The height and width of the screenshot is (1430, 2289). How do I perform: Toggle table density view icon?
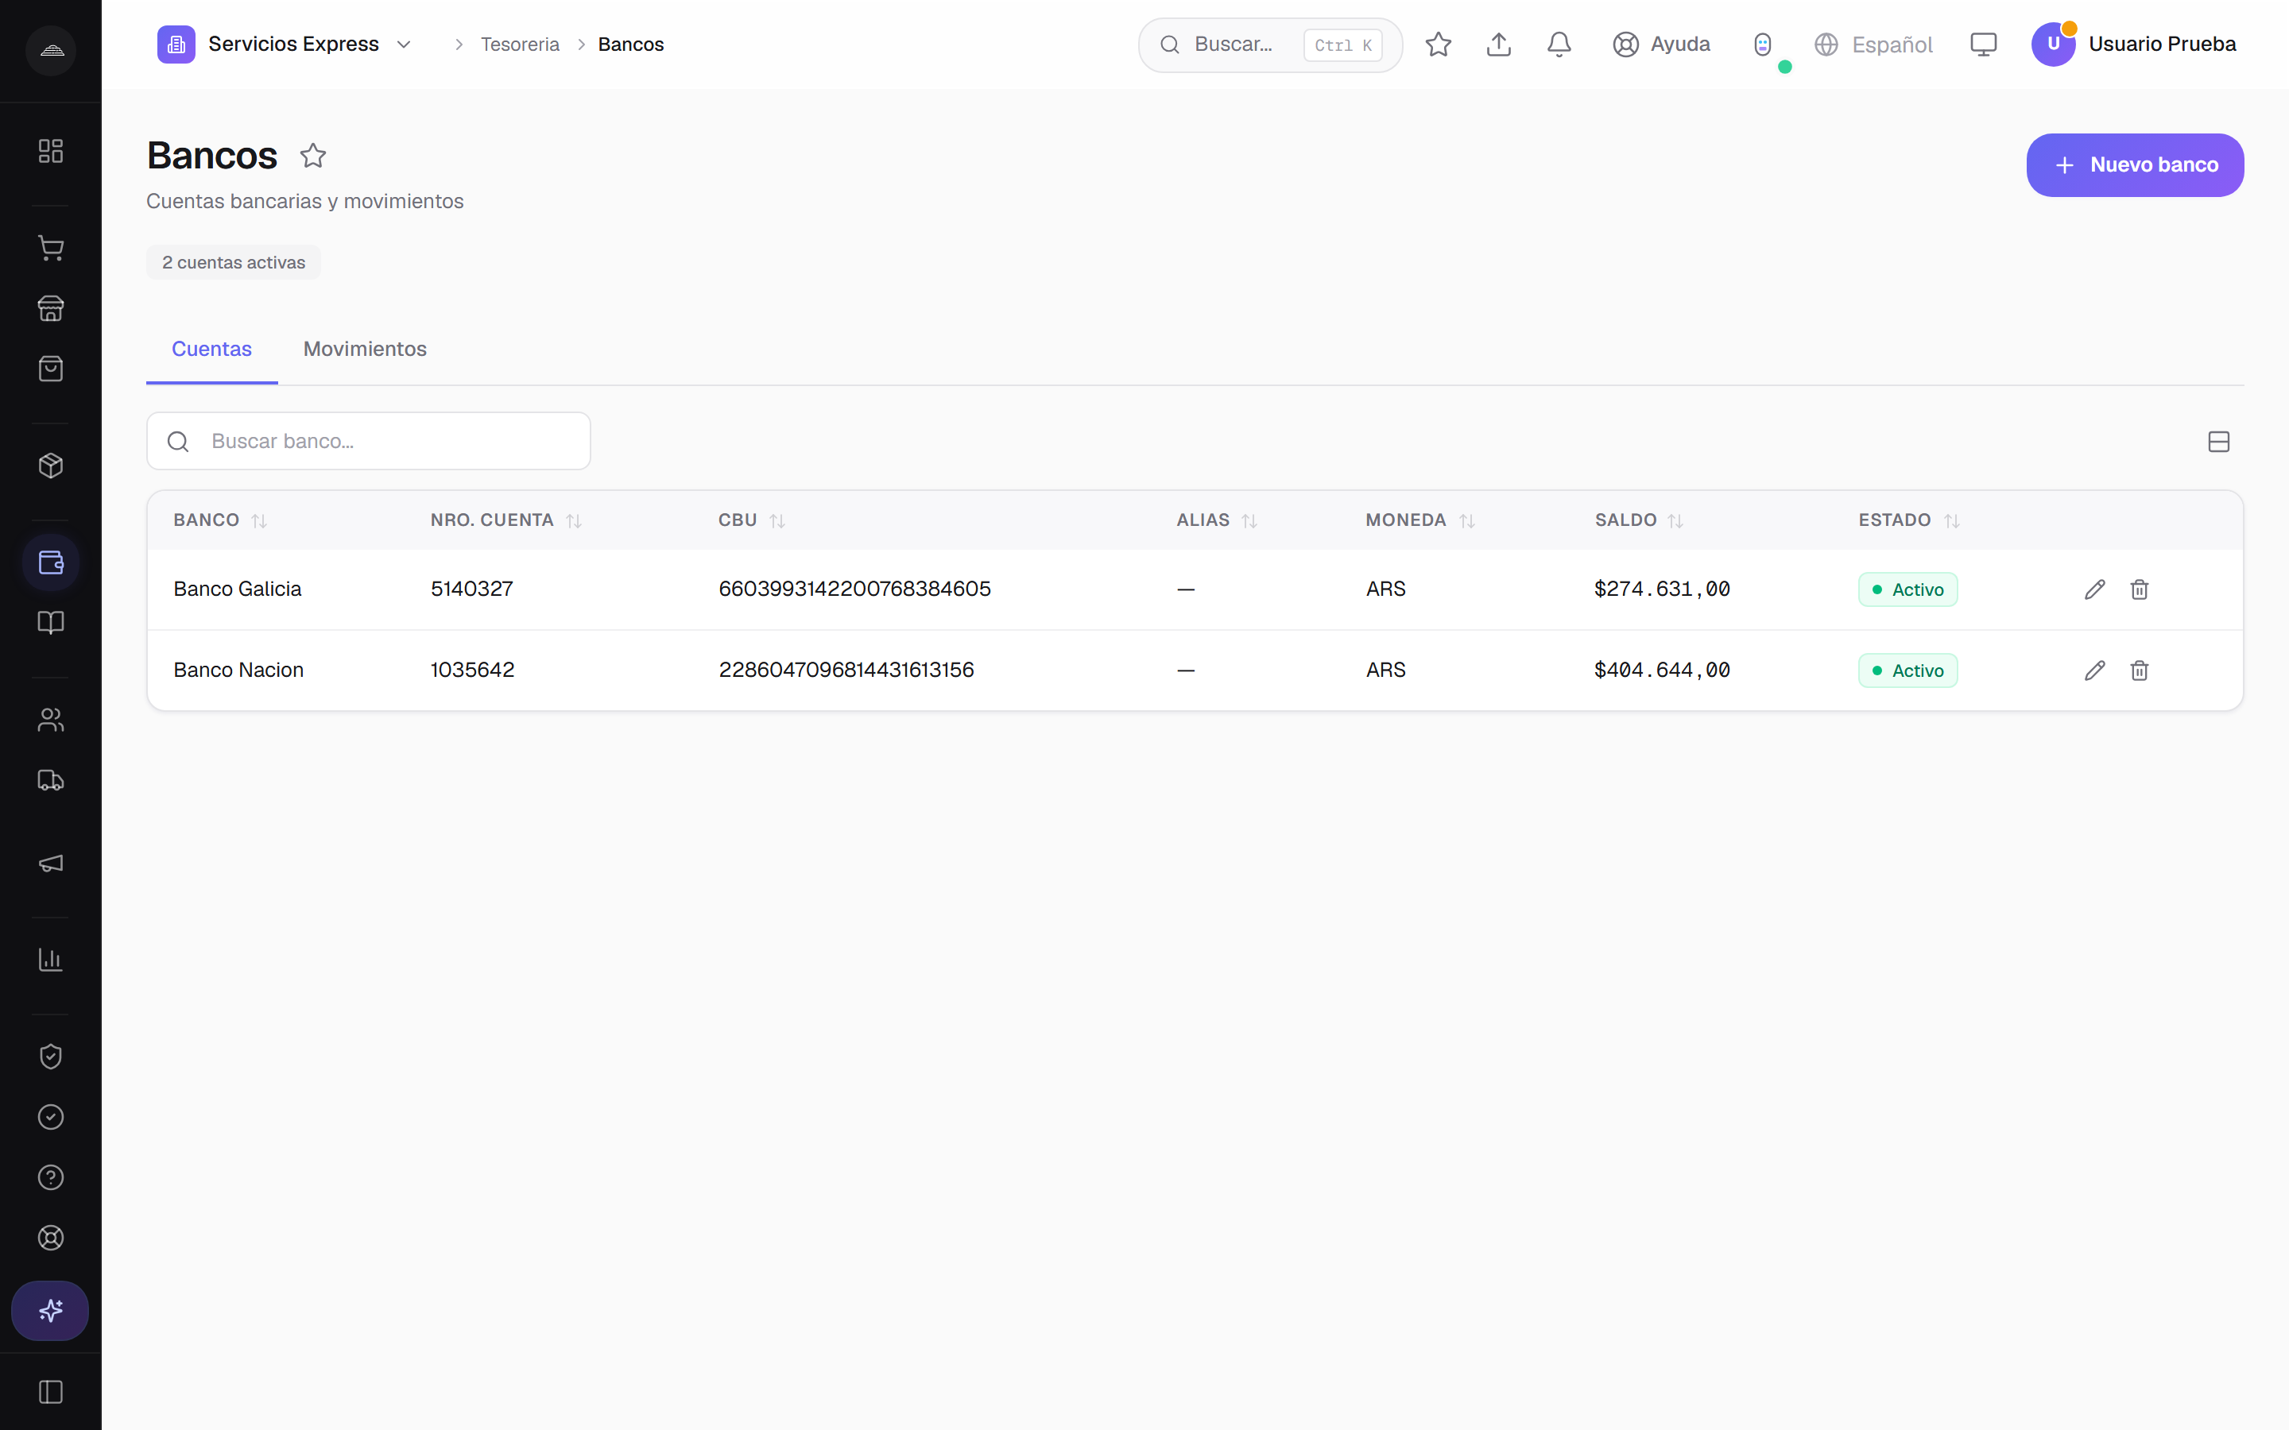pyautogui.click(x=2218, y=442)
